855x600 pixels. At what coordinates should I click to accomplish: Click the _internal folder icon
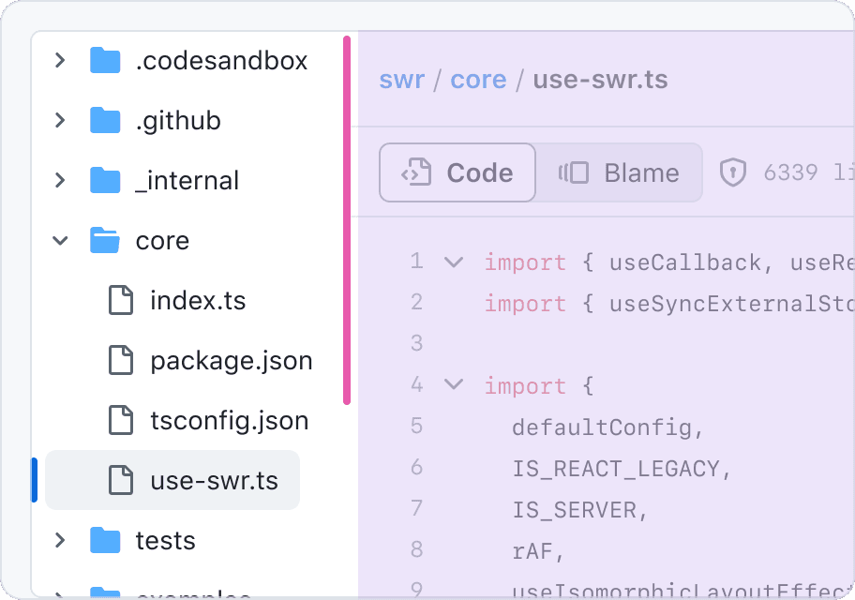click(105, 181)
